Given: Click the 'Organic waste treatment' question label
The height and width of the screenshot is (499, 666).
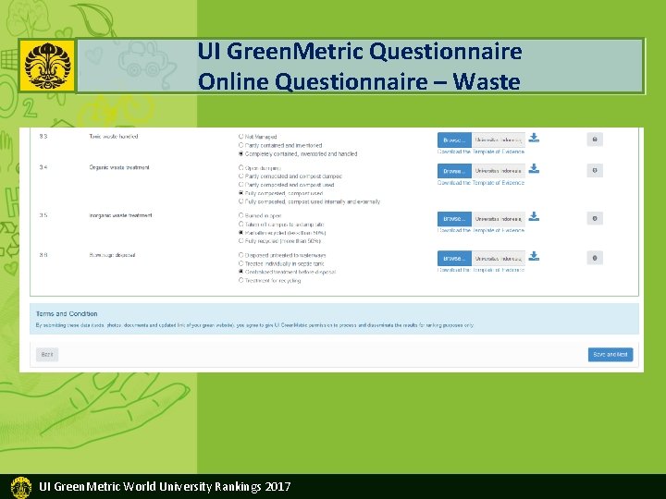Looking at the screenshot, I should pyautogui.click(x=119, y=167).
